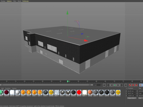Click the Size column header
The image size is (143, 107).
[x=140, y=88]
